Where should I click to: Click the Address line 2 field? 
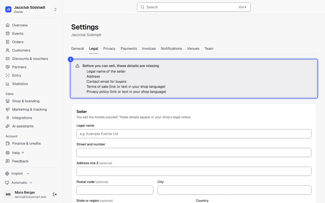tap(194, 171)
